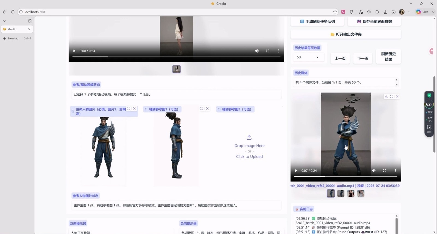The height and width of the screenshot is (234, 437).
Task: Select the third history thumbnail
Action: (x=351, y=193)
